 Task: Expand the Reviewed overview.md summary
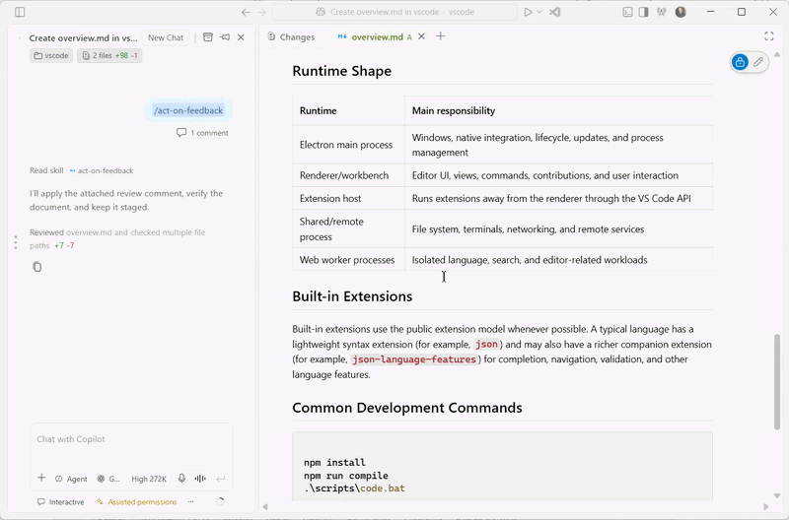pyautogui.click(x=117, y=238)
